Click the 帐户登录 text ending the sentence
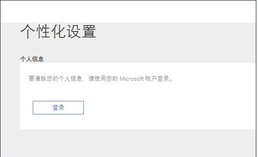This screenshot has height=157, width=258. (x=157, y=79)
